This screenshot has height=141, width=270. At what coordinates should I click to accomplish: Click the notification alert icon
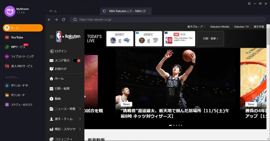pos(51,69)
